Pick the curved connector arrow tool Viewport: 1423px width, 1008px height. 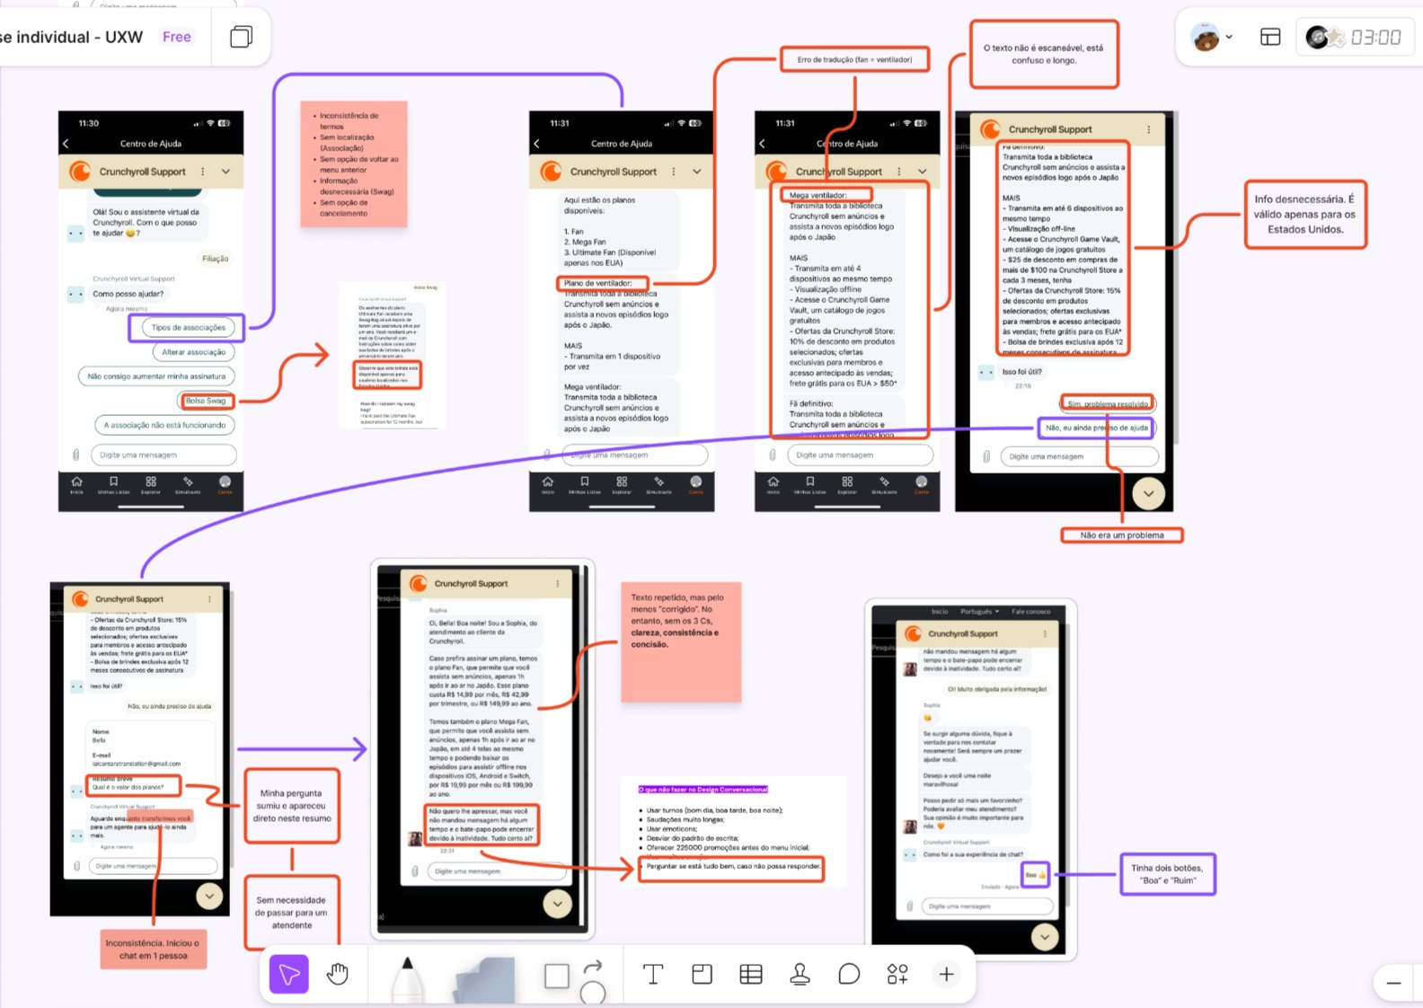click(593, 968)
